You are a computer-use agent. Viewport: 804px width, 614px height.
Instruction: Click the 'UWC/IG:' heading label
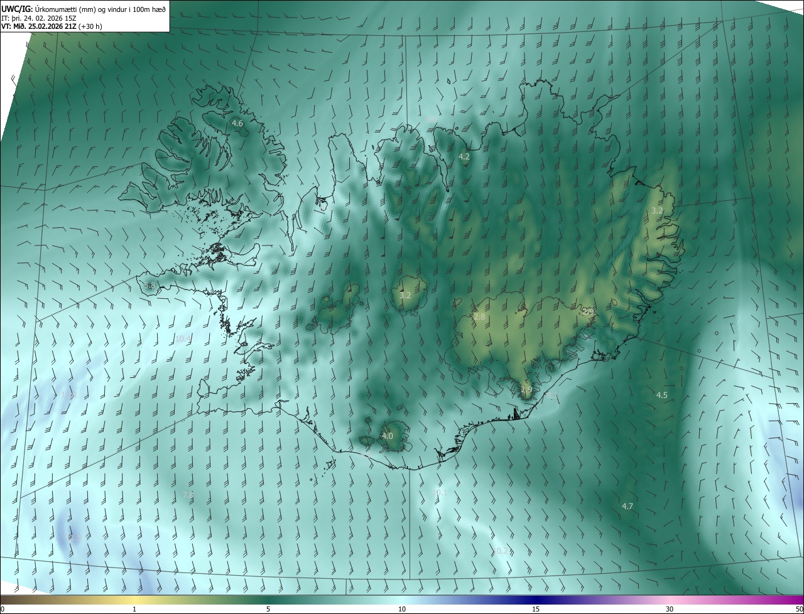17,9
